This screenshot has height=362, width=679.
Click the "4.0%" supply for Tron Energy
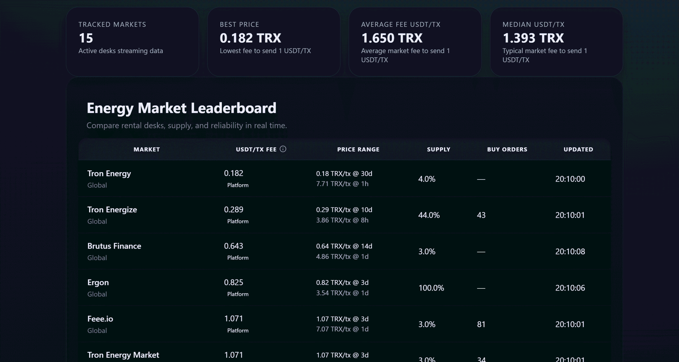click(x=427, y=179)
